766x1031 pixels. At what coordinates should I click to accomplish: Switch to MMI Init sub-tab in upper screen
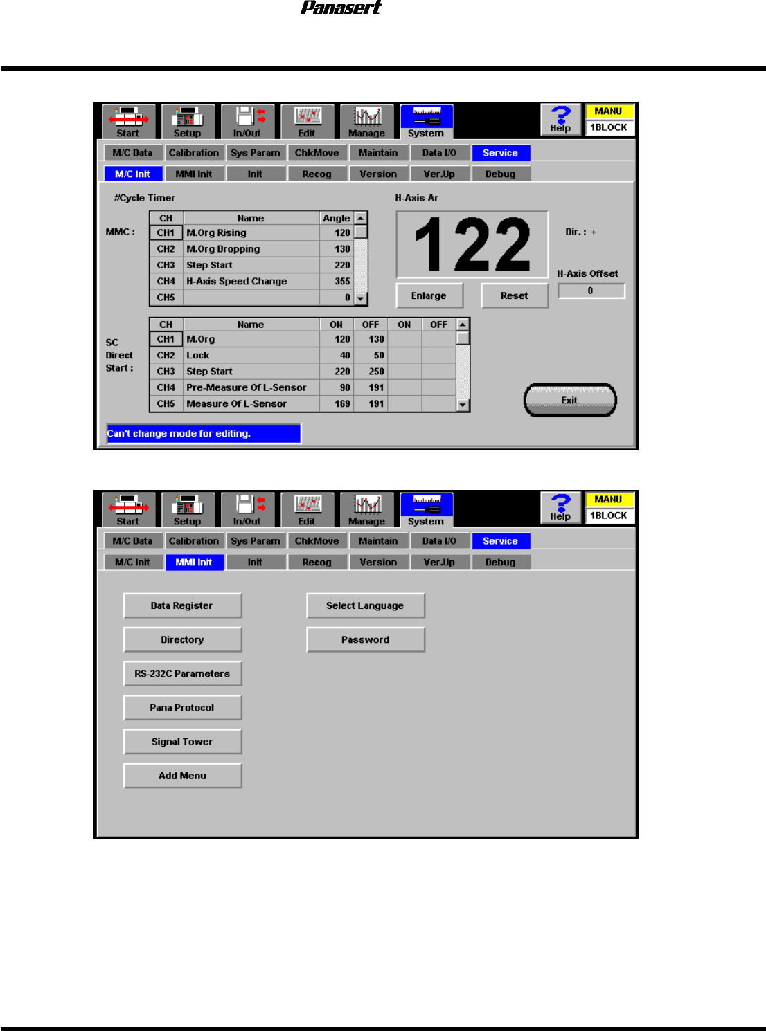(194, 174)
